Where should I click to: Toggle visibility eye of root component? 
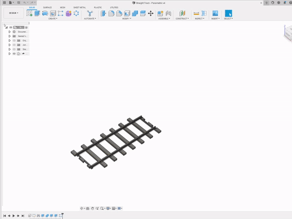11,27
